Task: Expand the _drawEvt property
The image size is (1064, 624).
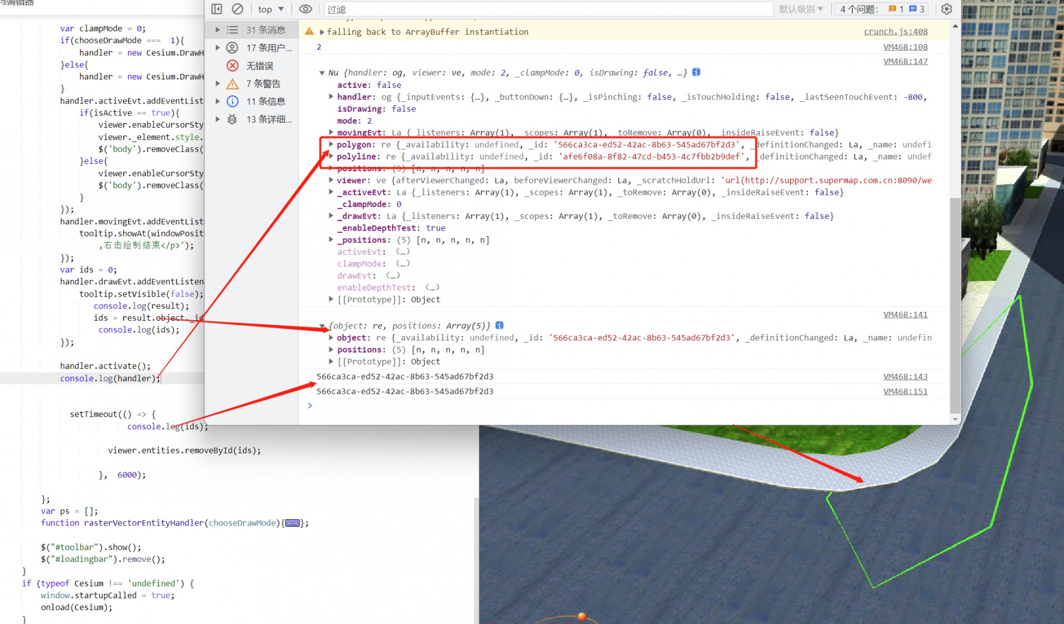Action: 331,216
